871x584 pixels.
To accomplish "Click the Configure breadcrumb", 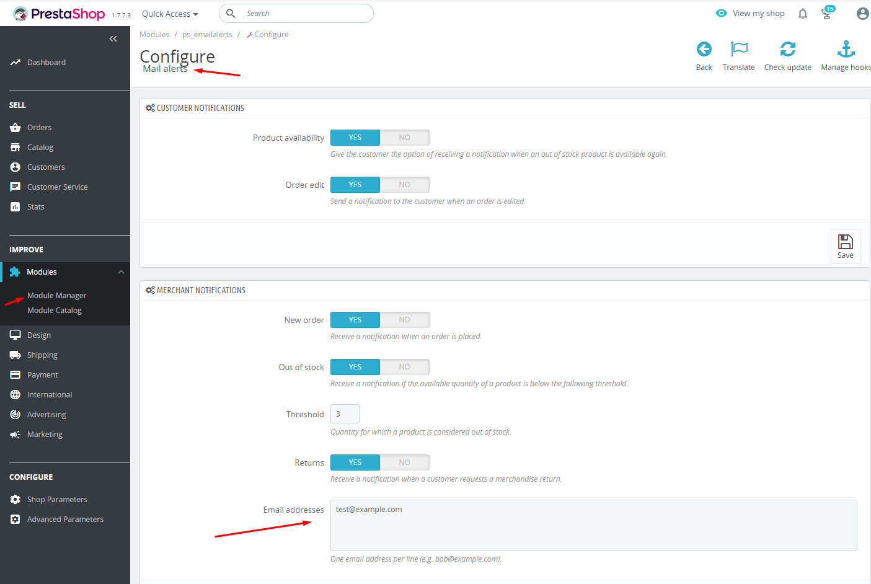I will (x=268, y=35).
